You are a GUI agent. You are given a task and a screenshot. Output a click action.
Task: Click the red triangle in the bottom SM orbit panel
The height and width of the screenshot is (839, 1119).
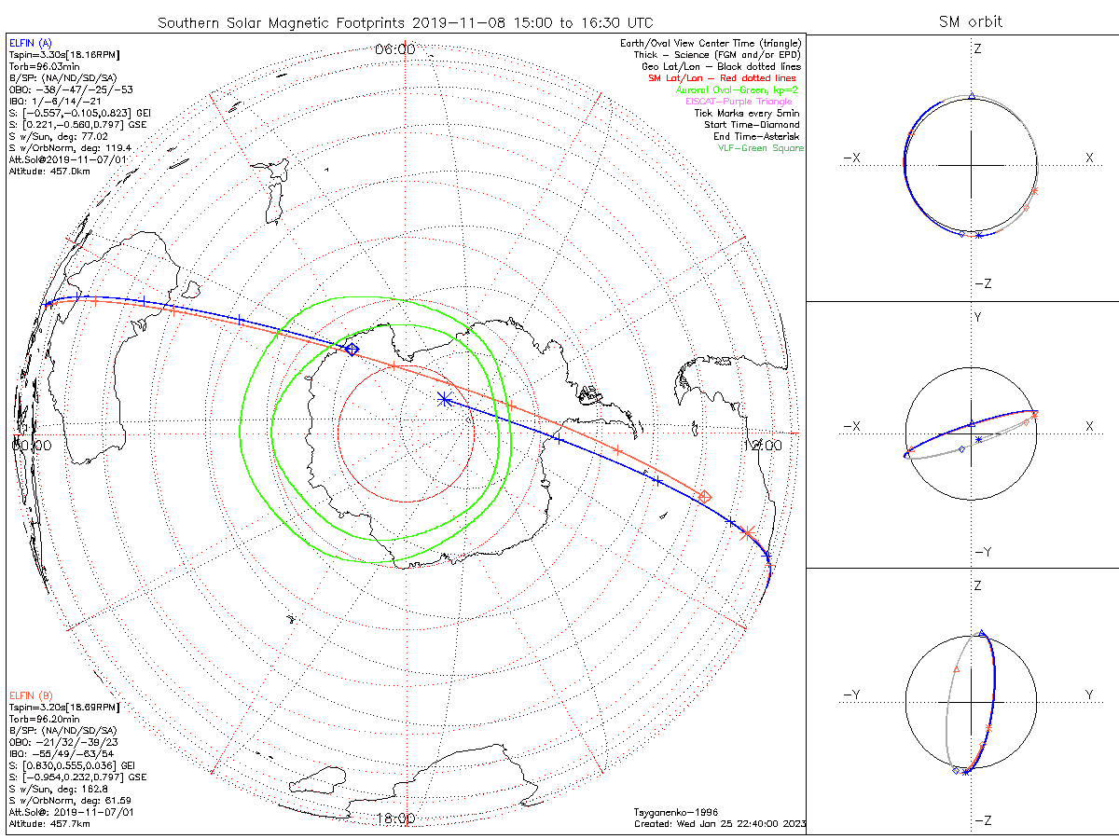click(956, 669)
